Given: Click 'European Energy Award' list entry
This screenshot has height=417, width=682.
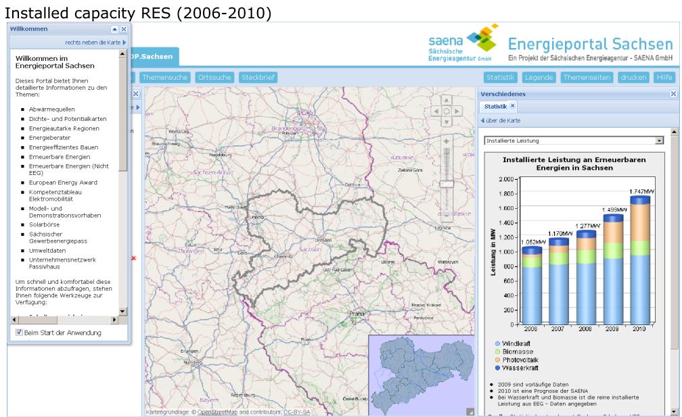Looking at the screenshot, I should [63, 182].
